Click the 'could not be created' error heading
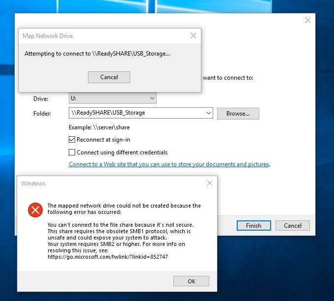The image size is (334, 301). tap(124, 209)
